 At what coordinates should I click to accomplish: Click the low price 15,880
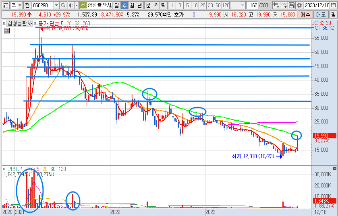[288, 14]
